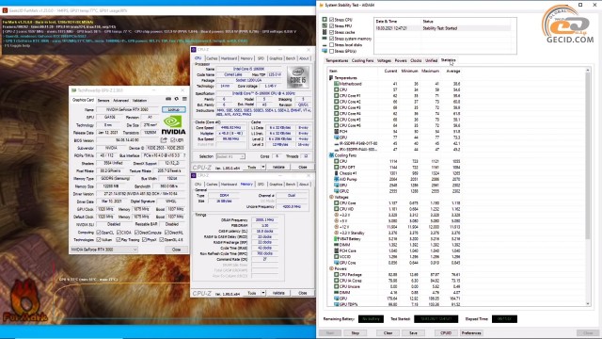
Task: Click the Bus Interface question mark in GPU-Z
Action: click(x=184, y=155)
